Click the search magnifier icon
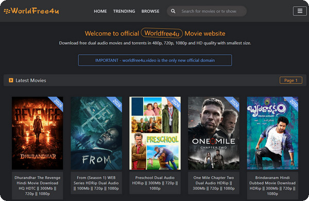 (x=173, y=11)
